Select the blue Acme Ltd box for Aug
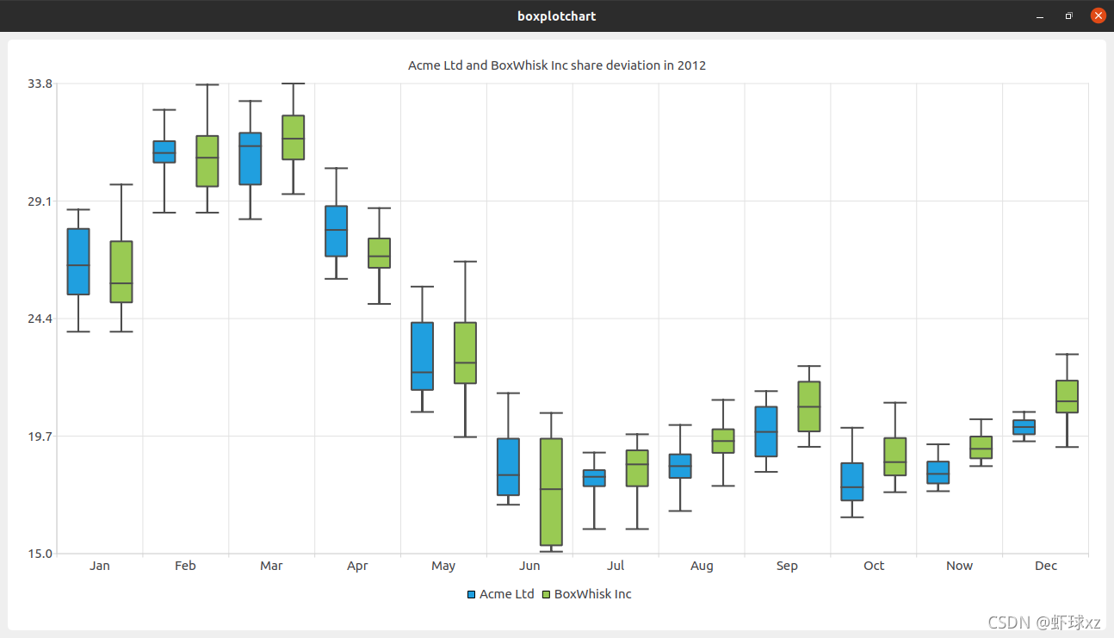Screen dimensions: 1114x638 [681, 466]
